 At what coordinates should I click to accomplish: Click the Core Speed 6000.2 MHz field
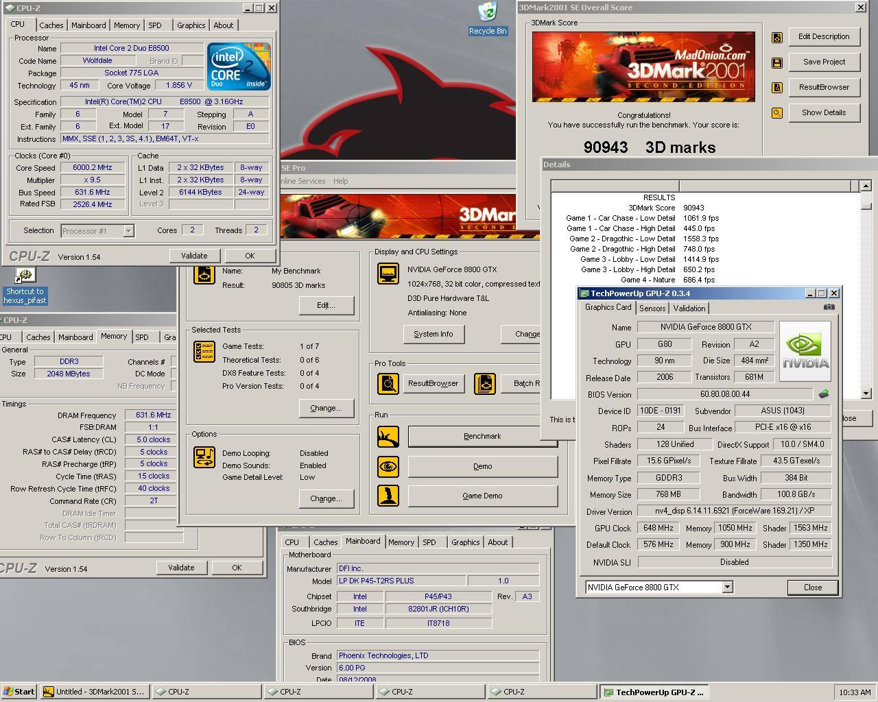[x=93, y=168]
